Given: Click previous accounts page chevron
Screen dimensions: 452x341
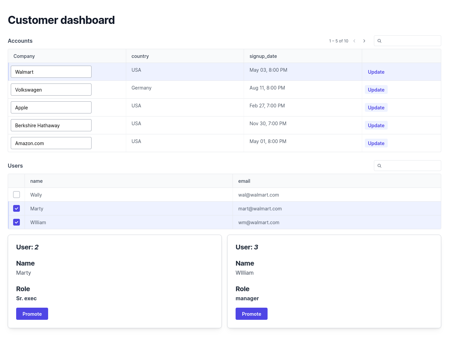Looking at the screenshot, I should click(354, 41).
